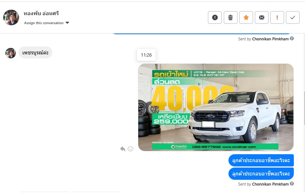
Task: Select second ลูกค้าประกอบอาชีพอะไรคะ message bubble
Action: click(x=261, y=174)
